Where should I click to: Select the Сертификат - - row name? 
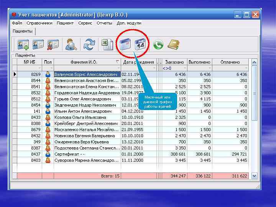(69, 154)
